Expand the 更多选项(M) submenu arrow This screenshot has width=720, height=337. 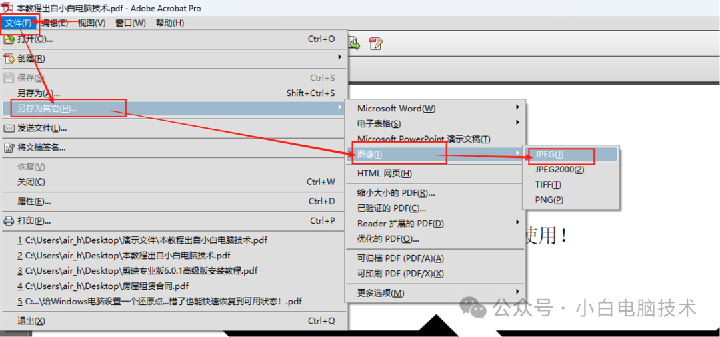(x=517, y=292)
